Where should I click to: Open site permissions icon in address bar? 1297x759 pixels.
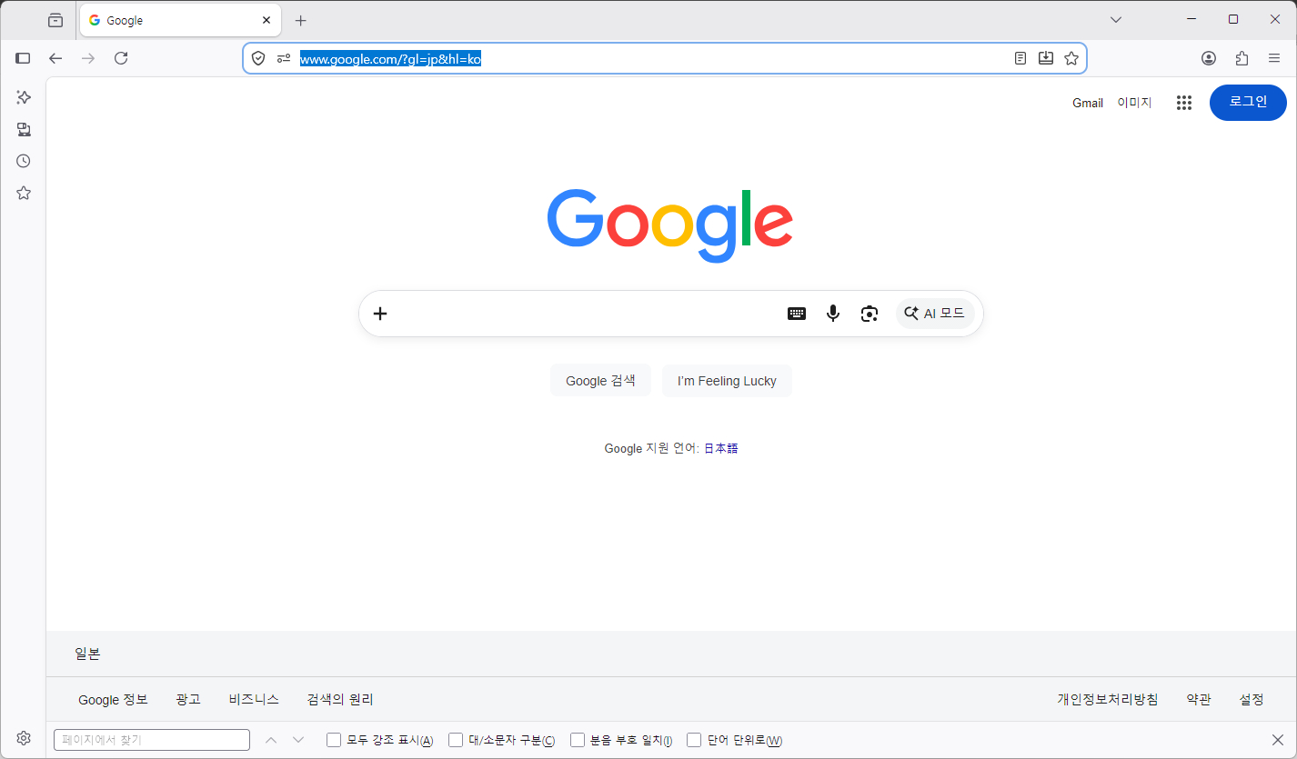pos(284,58)
